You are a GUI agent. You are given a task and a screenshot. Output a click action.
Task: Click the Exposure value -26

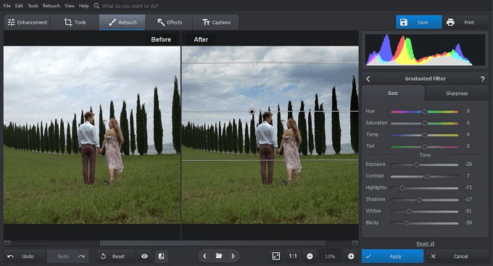(468, 164)
